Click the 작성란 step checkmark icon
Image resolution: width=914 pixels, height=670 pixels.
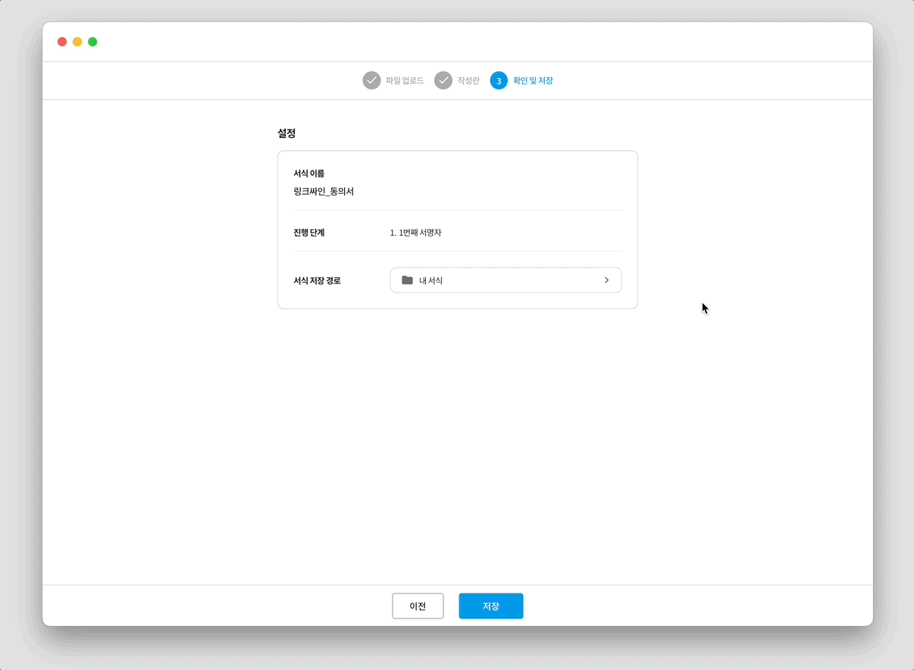[443, 80]
